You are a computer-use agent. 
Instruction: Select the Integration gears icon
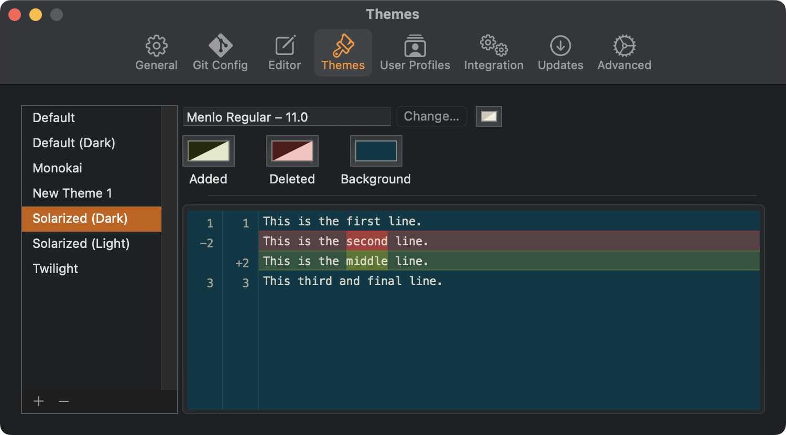493,52
